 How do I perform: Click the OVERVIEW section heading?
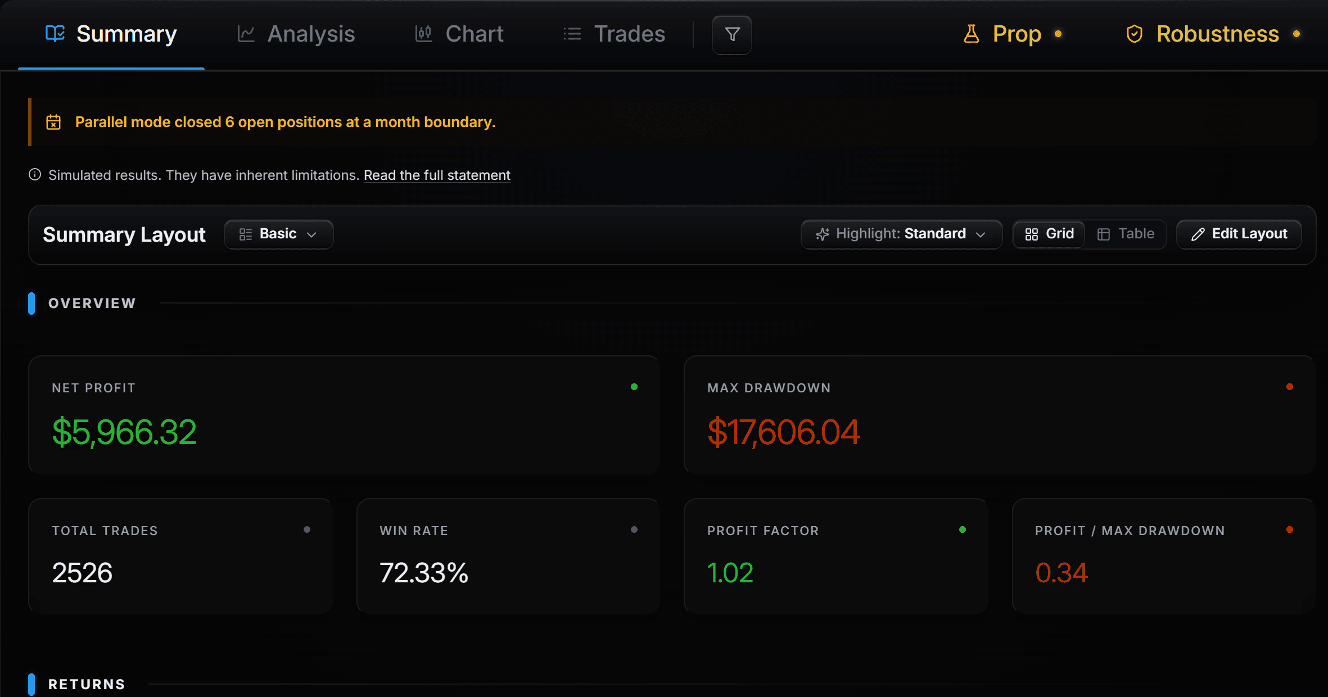92,304
